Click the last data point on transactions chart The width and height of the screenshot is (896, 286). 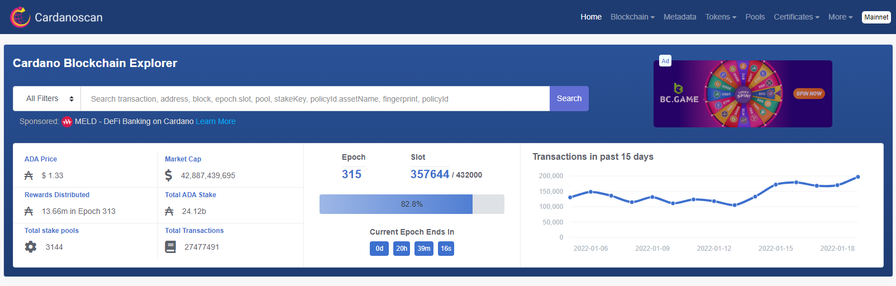point(858,177)
